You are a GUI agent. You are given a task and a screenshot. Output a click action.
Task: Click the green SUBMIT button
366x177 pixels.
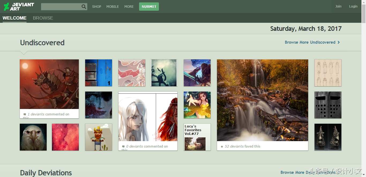(149, 7)
